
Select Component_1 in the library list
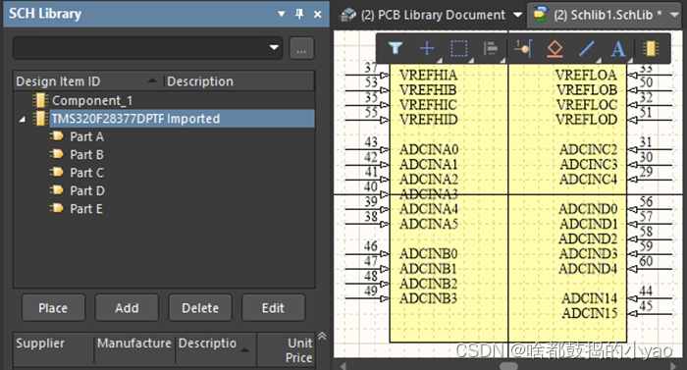coord(92,100)
